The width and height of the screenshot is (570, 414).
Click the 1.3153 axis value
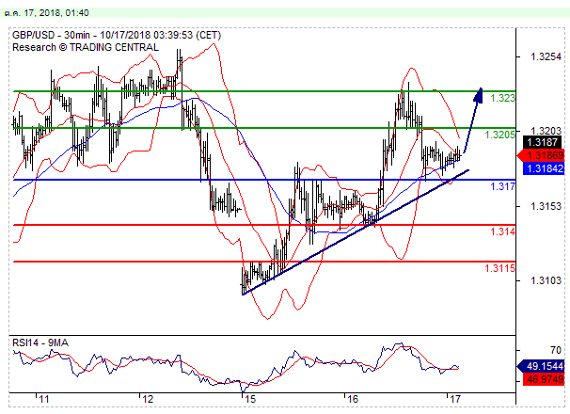pyautogui.click(x=546, y=206)
